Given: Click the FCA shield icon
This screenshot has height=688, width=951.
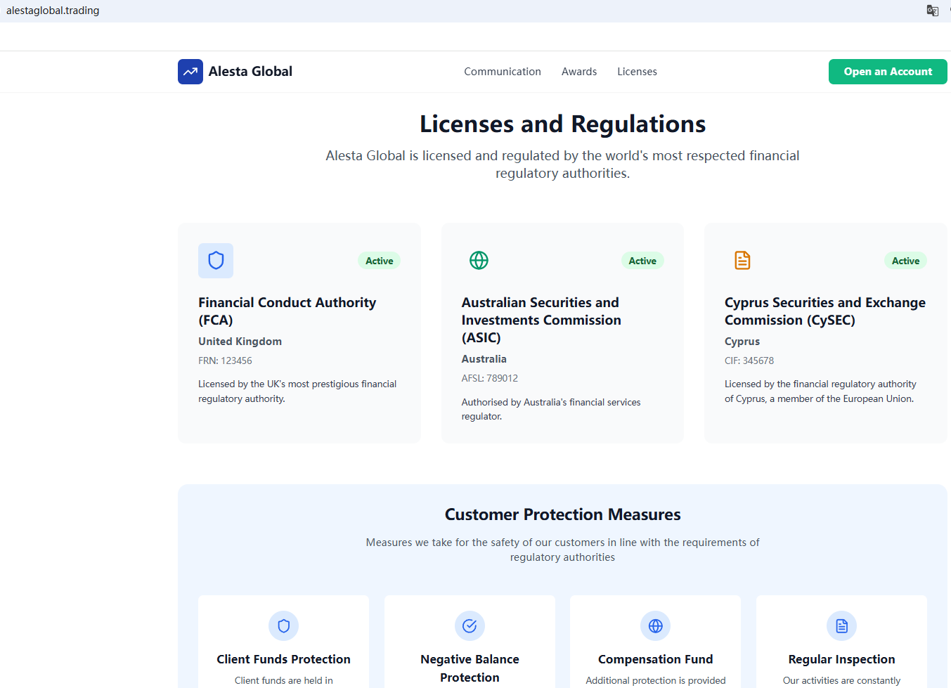Looking at the screenshot, I should (216, 261).
